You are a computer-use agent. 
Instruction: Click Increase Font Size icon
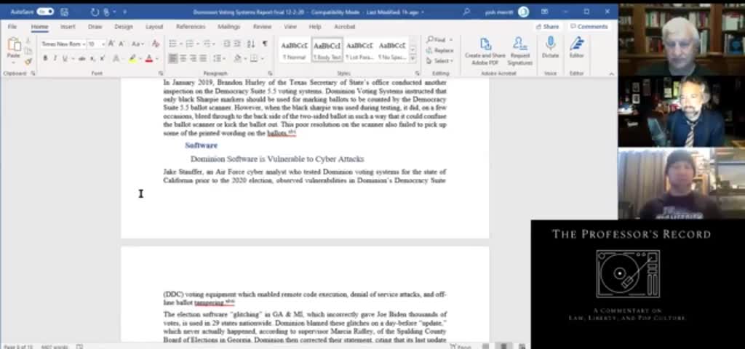[x=111, y=44]
